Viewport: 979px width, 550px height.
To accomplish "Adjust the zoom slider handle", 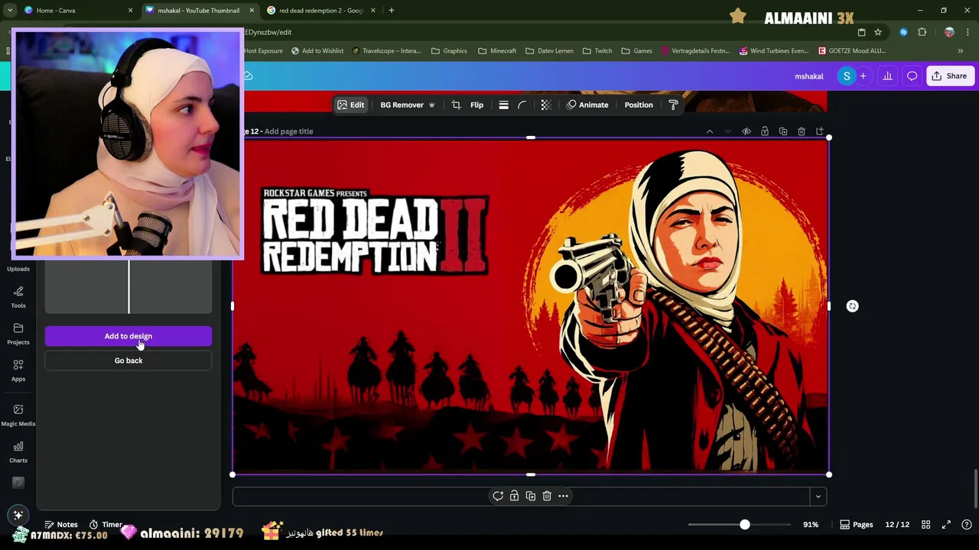I will point(744,525).
